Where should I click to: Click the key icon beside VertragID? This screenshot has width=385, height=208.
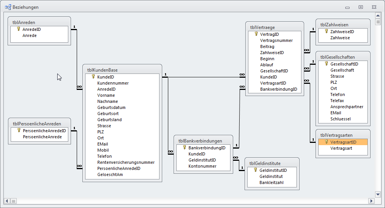[256, 34]
